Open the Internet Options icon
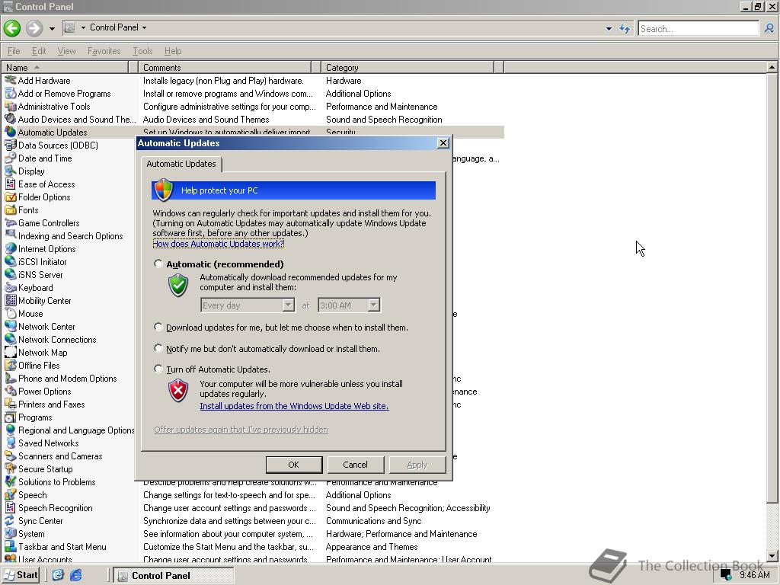The image size is (780, 585). coord(11,249)
